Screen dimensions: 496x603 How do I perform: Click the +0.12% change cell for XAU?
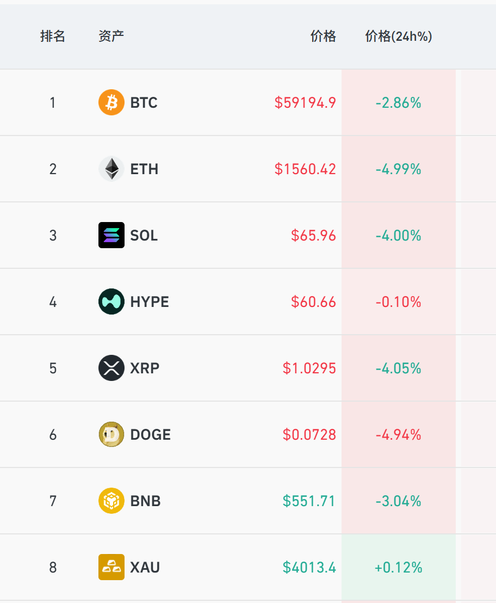(x=399, y=567)
